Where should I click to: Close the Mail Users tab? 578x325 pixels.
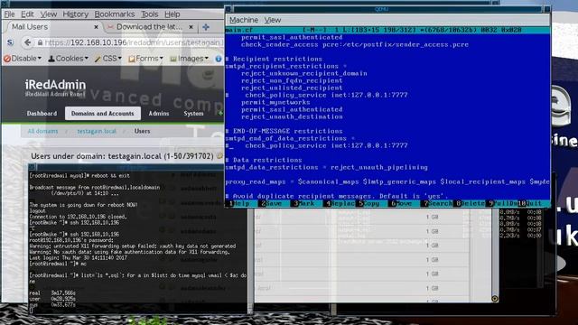[x=97, y=27]
